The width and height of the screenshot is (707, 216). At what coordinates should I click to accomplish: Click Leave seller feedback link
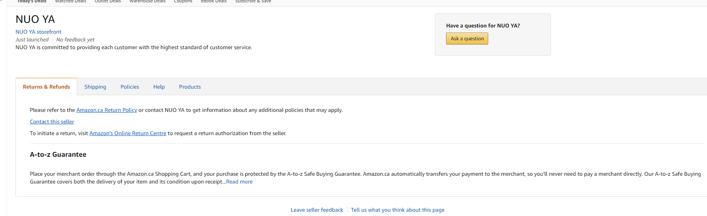tap(317, 210)
